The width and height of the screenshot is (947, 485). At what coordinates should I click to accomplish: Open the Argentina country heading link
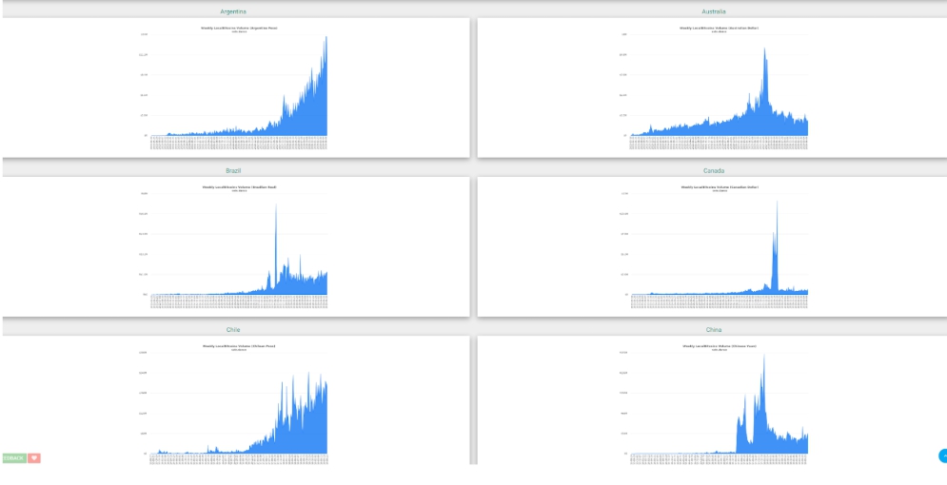pos(233,11)
